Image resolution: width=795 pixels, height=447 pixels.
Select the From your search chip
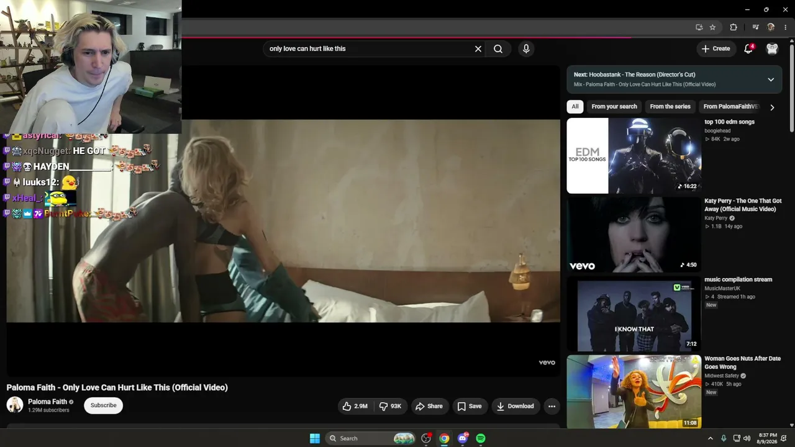click(x=614, y=107)
